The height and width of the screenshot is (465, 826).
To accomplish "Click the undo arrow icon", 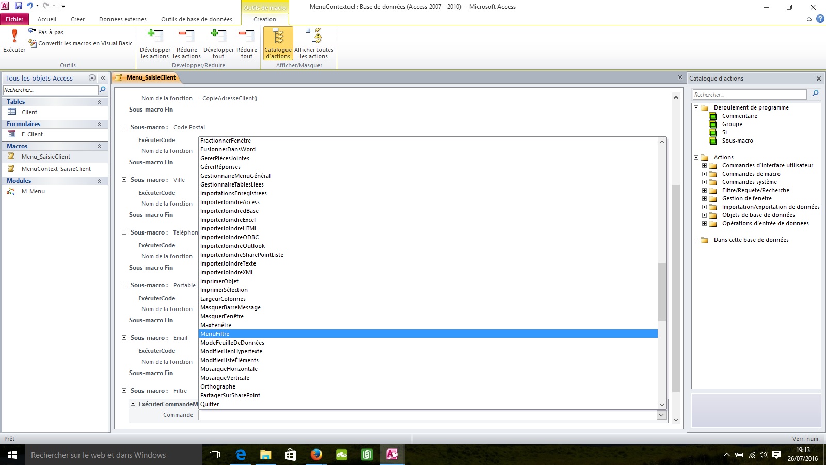I will 30,6.
